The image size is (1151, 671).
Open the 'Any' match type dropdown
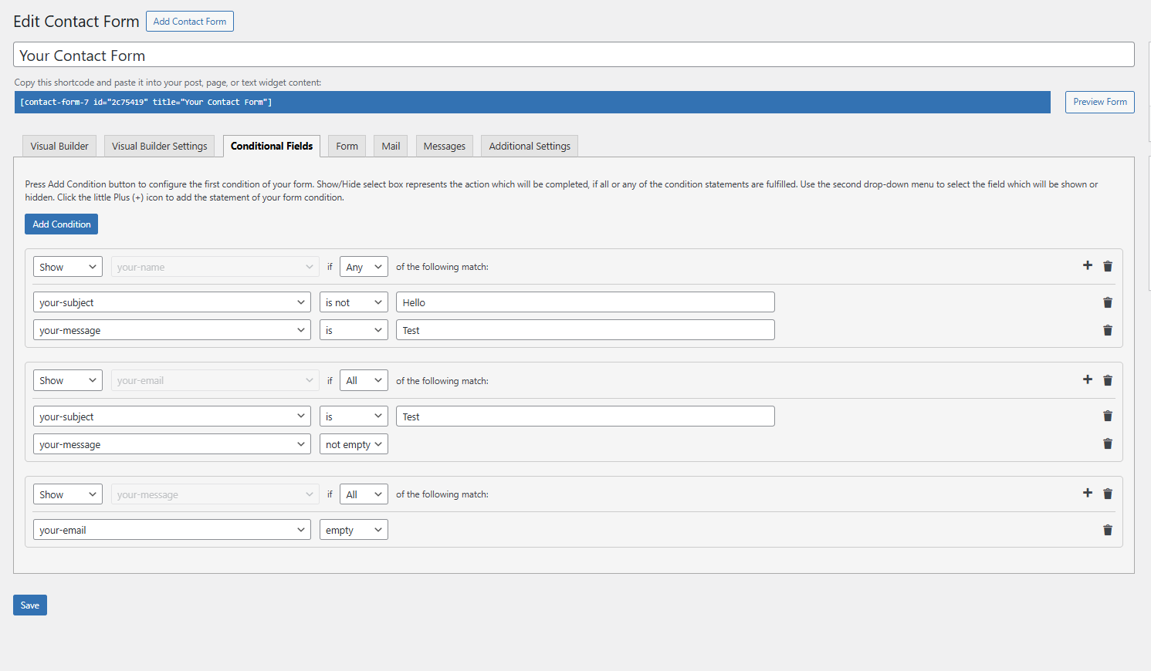[364, 267]
